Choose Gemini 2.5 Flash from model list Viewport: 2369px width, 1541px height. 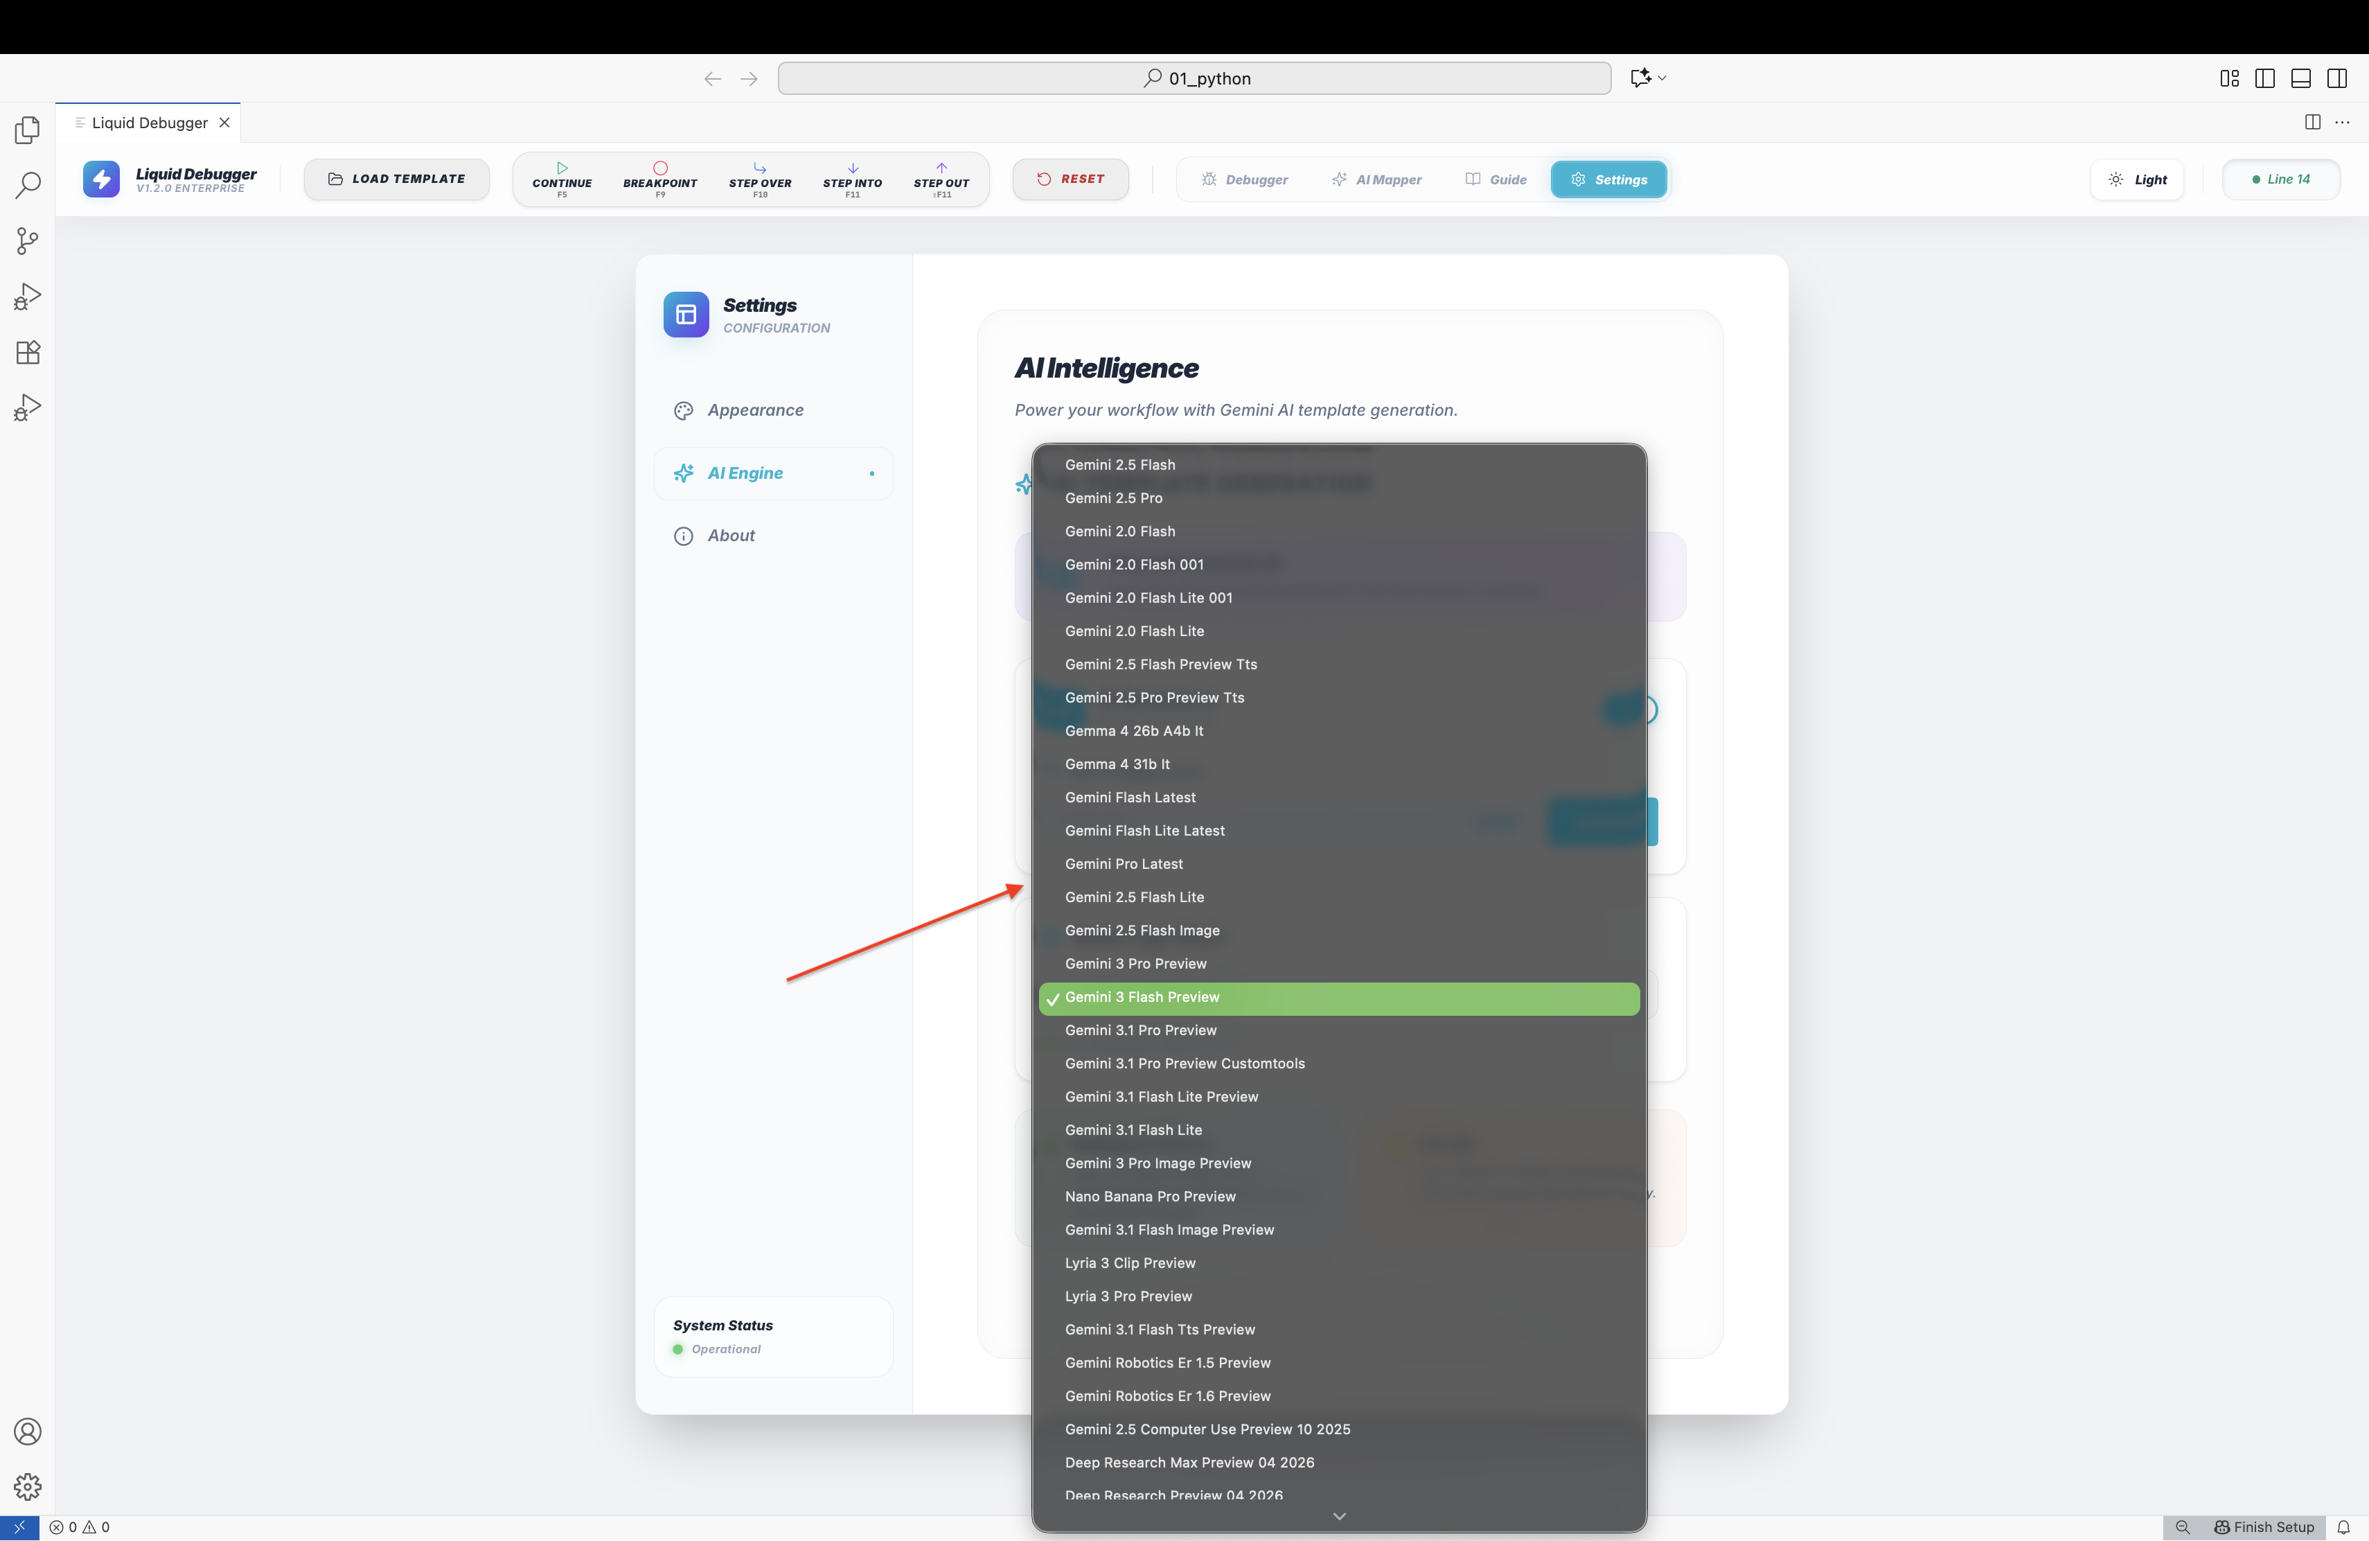1339,465
